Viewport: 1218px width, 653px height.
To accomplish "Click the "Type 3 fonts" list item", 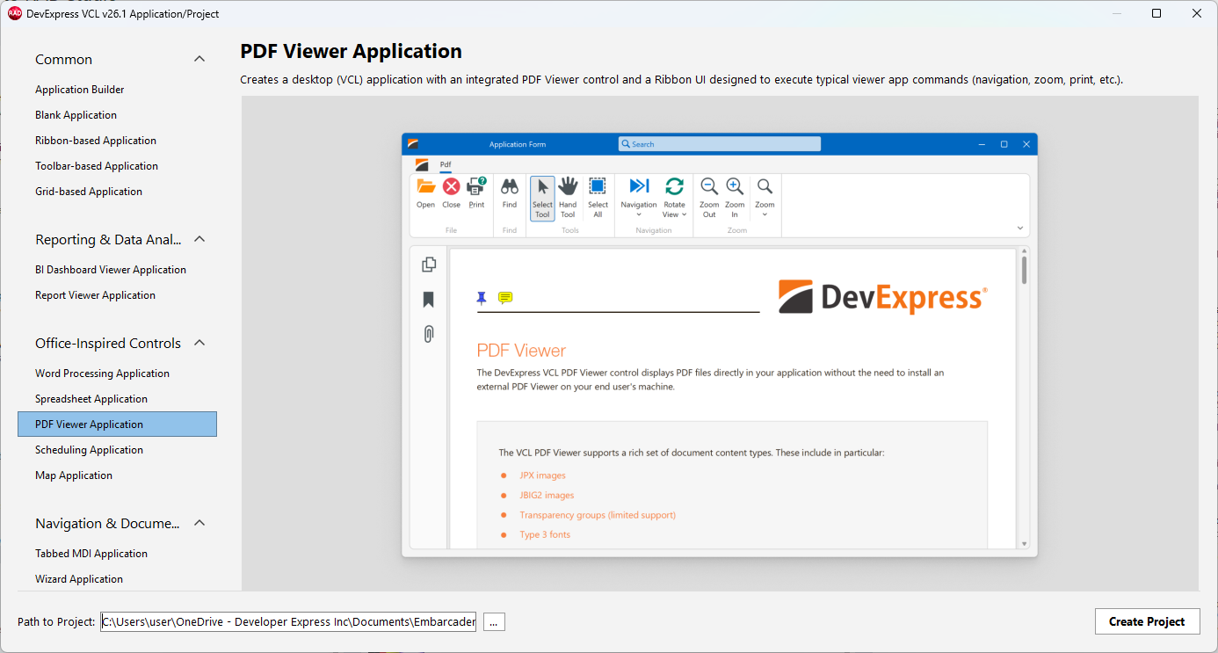I will 545,535.
